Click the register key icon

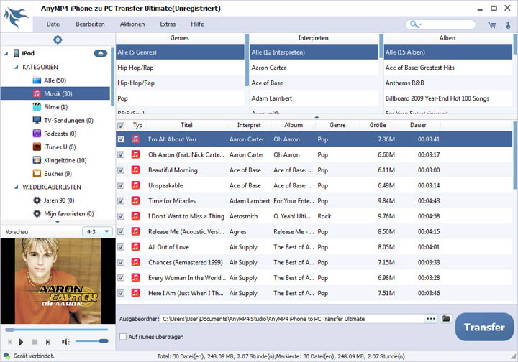(508, 24)
